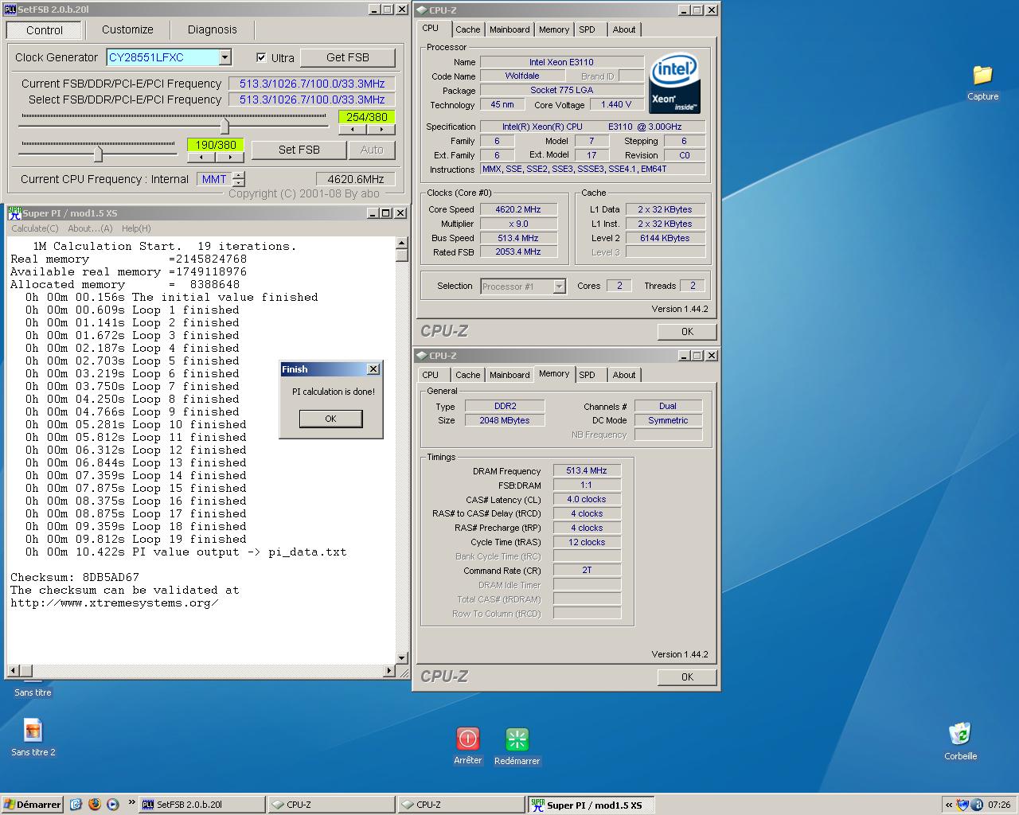Image resolution: width=1019 pixels, height=815 pixels.
Task: Open About tab in upper CPU-Z window
Action: pyautogui.click(x=624, y=29)
